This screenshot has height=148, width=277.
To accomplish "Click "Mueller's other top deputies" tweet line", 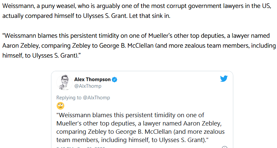I will coord(96,123).
